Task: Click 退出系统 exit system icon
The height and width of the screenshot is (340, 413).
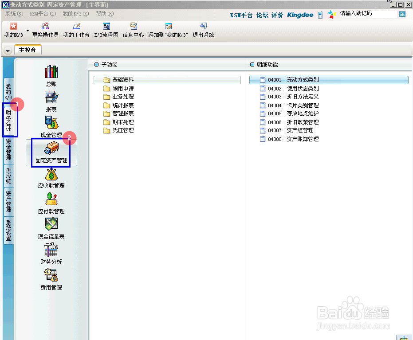Action: [x=203, y=30]
